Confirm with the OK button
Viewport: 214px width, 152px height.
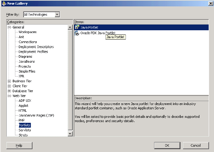167,146
